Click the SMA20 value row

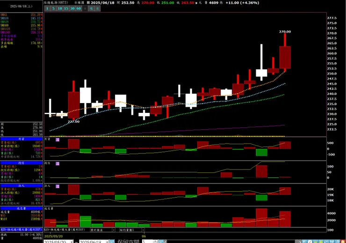[22, 22]
